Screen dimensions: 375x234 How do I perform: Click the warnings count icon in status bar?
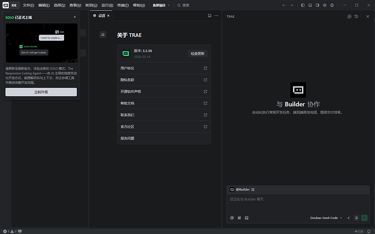[12, 231]
